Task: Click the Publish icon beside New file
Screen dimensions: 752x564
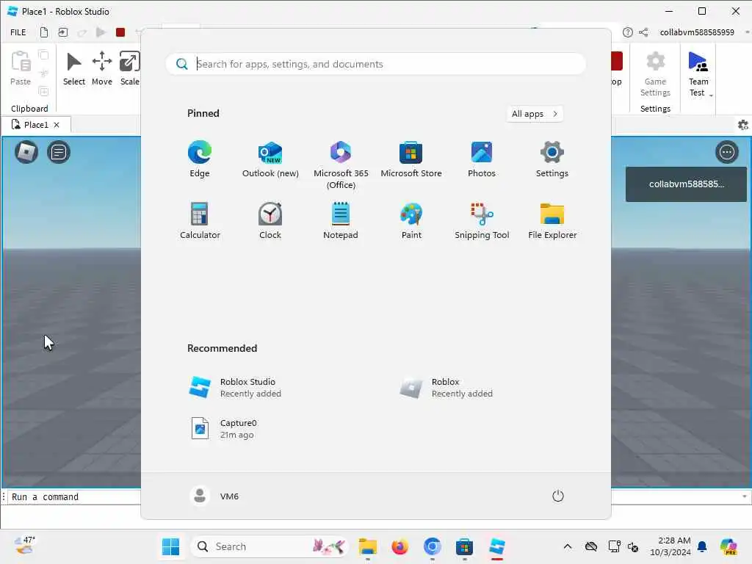Action: [63, 32]
